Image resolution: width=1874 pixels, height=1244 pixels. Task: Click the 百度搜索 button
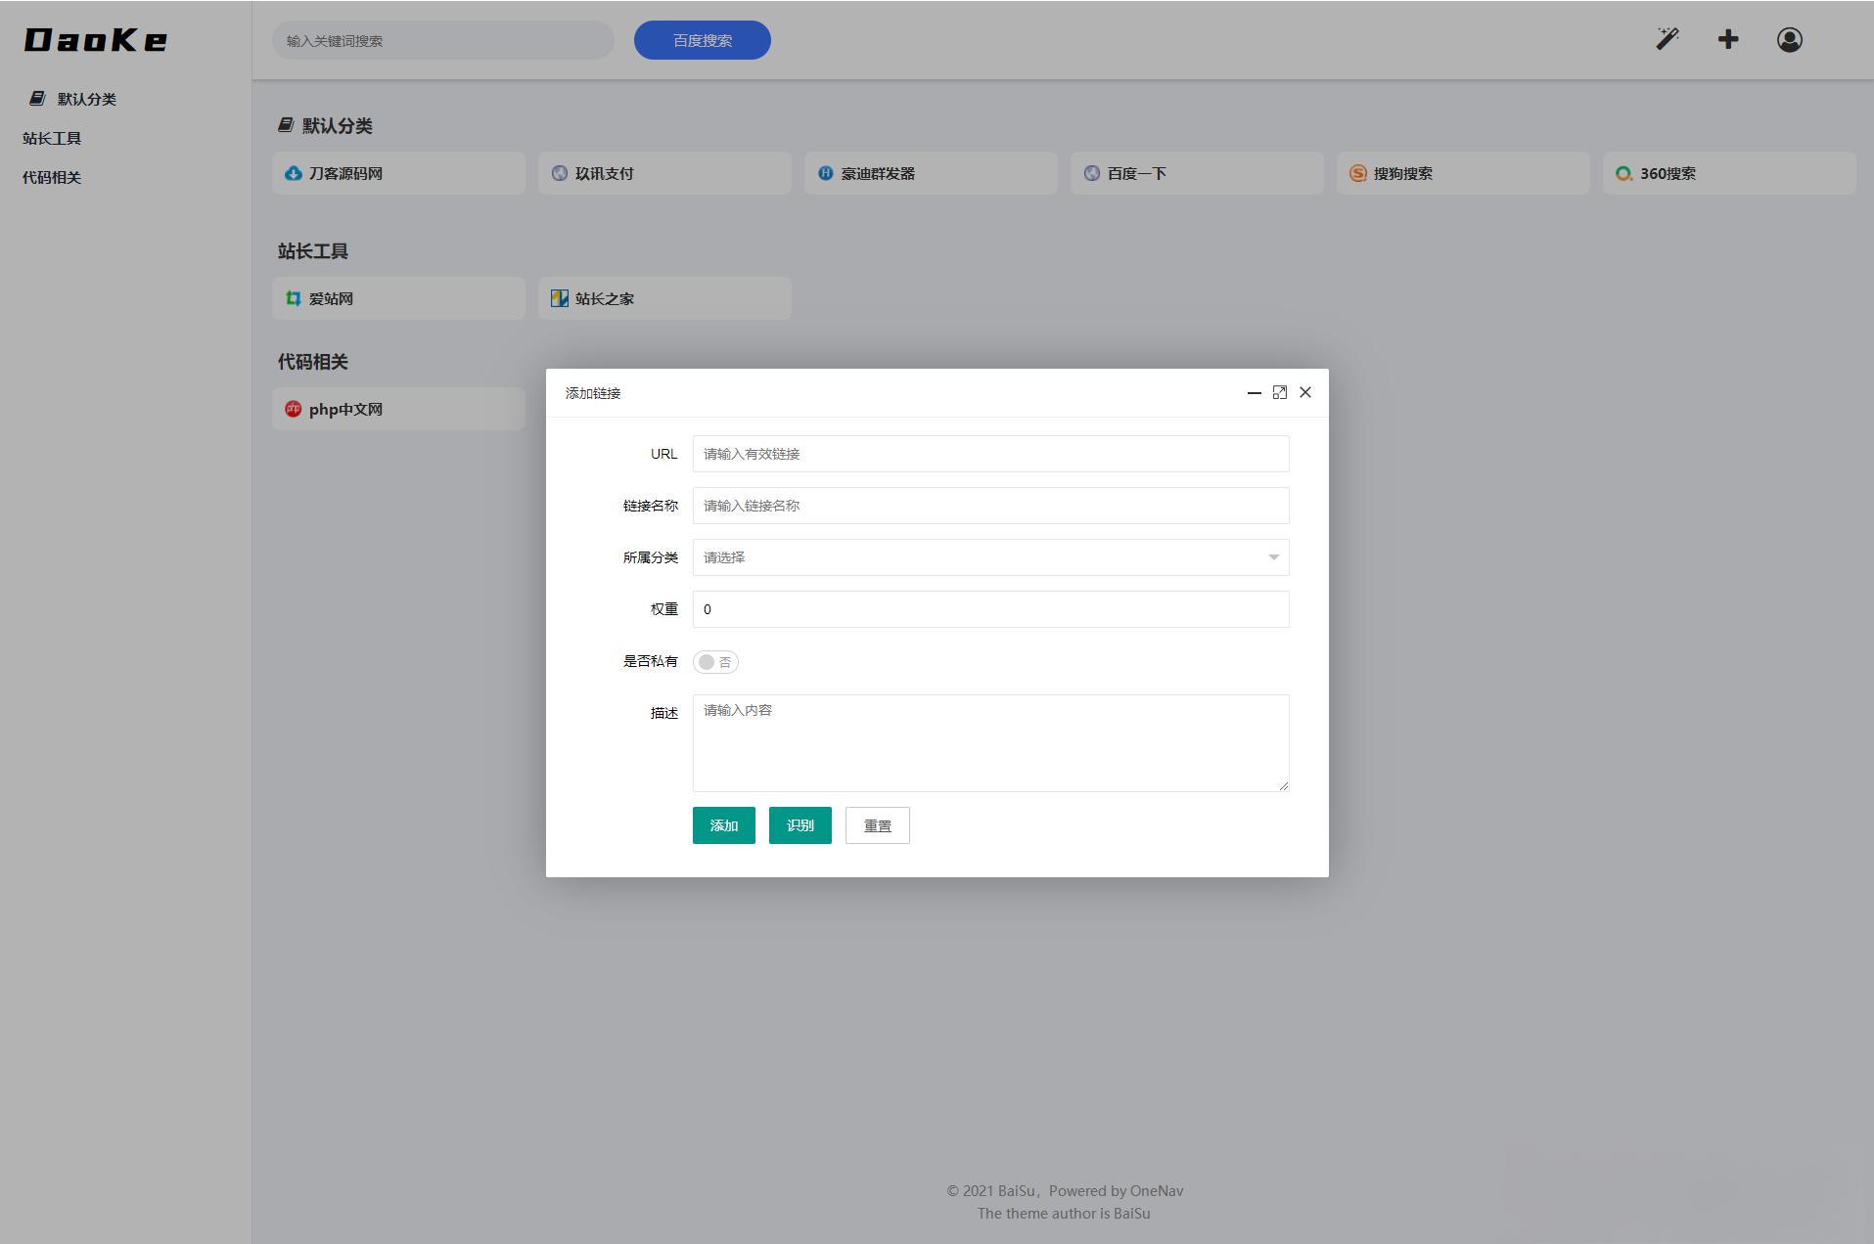tap(703, 40)
